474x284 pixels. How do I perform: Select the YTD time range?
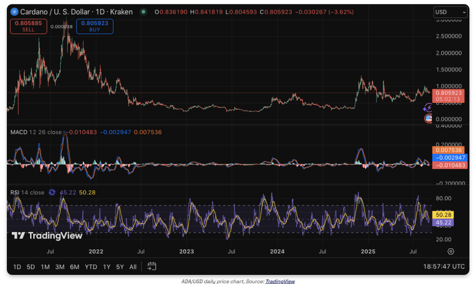pyautogui.click(x=91, y=267)
